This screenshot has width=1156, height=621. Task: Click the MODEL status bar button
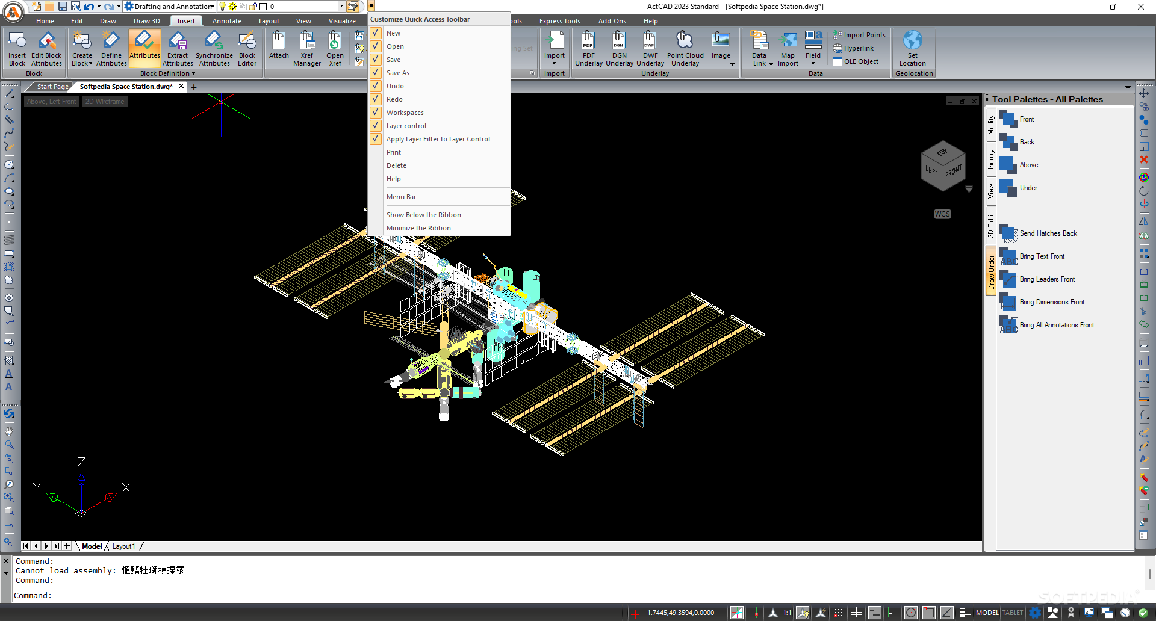987,613
